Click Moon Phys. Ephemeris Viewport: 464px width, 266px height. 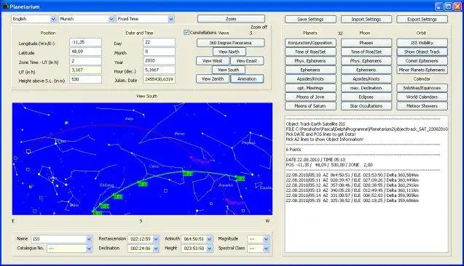tap(366, 61)
